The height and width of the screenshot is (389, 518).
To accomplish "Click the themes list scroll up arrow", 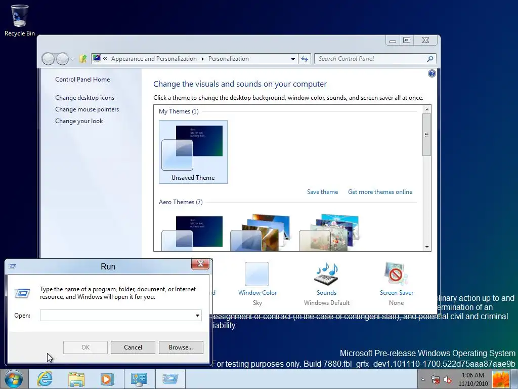I will [427, 109].
